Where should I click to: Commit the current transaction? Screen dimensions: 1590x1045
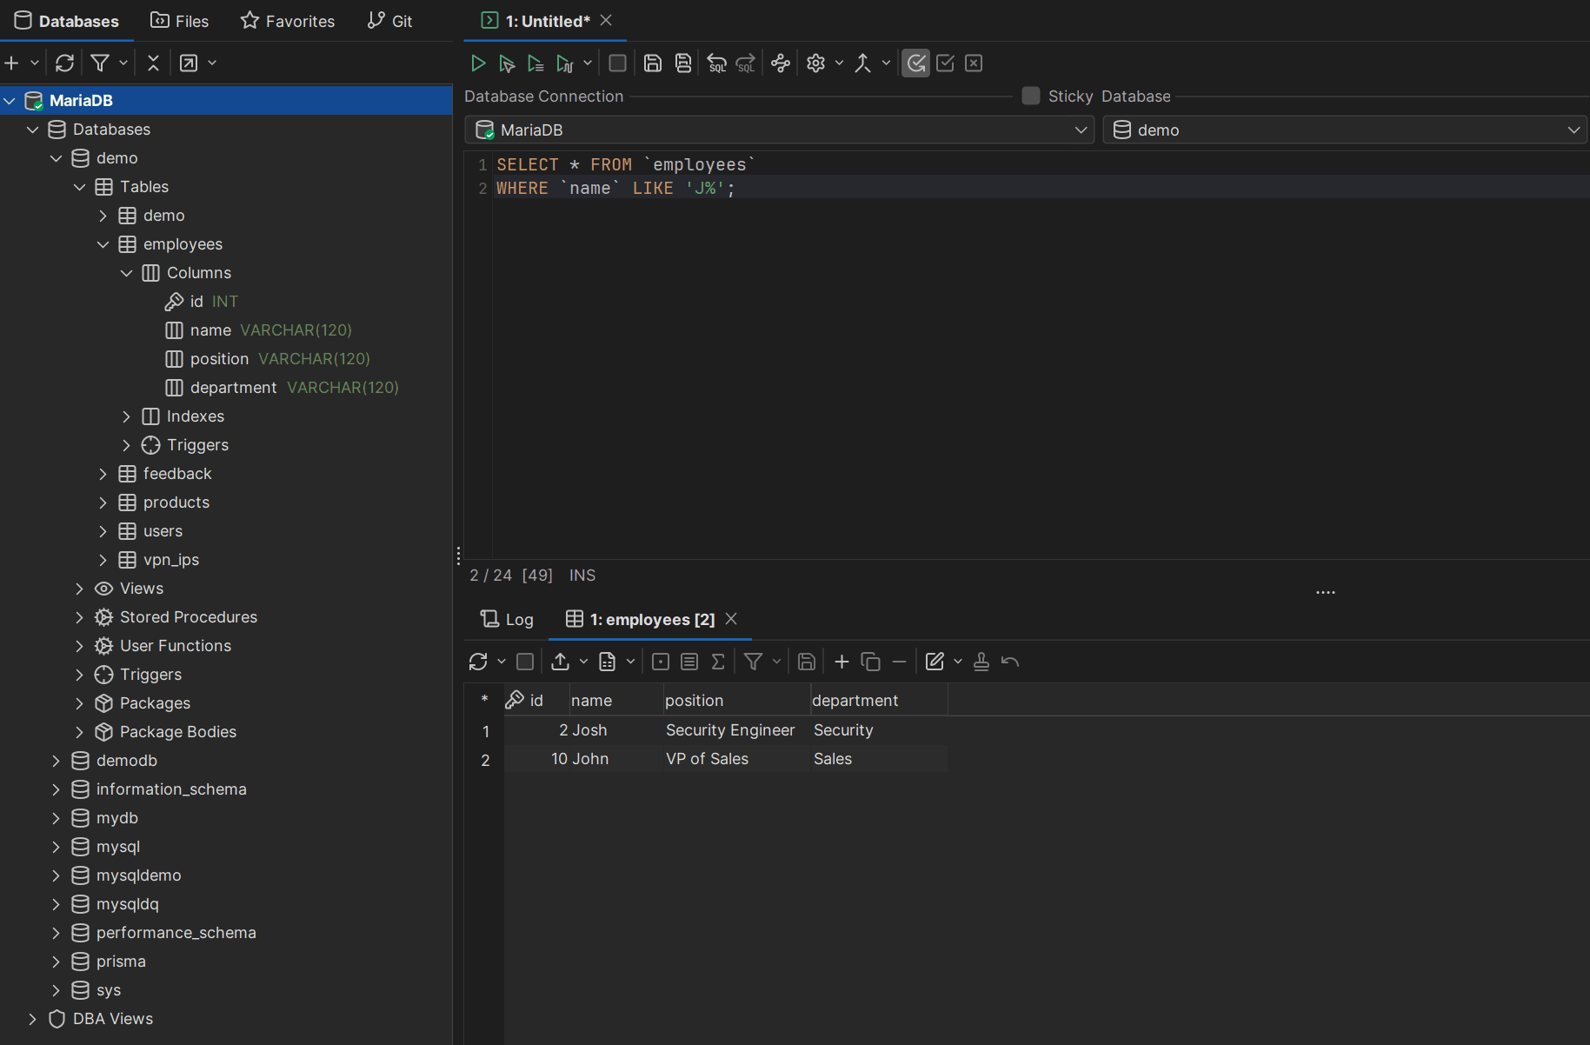click(945, 63)
